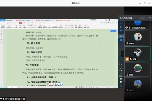Go to the next page with the right arrow

pyautogui.click(x=57, y=25)
